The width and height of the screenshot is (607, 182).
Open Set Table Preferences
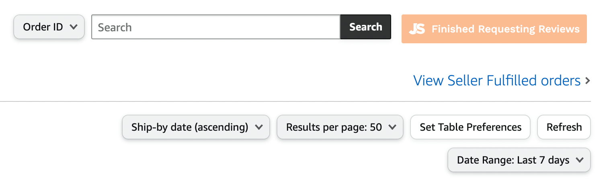pos(470,127)
